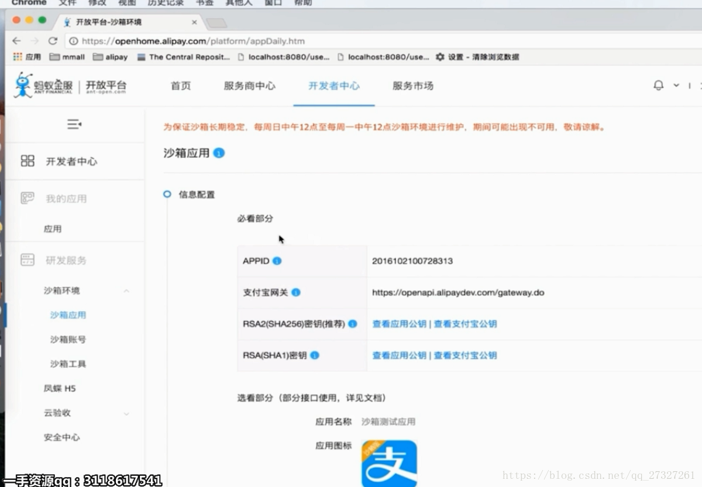Click the info icon beside APPID
The height and width of the screenshot is (487, 702).
[277, 261]
